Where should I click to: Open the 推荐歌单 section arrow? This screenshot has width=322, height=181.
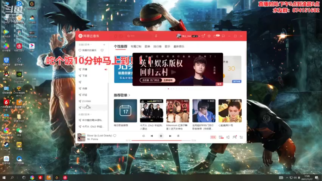[x=129, y=95]
